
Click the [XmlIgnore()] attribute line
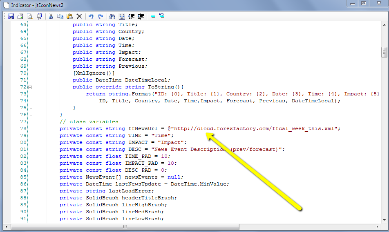point(94,73)
